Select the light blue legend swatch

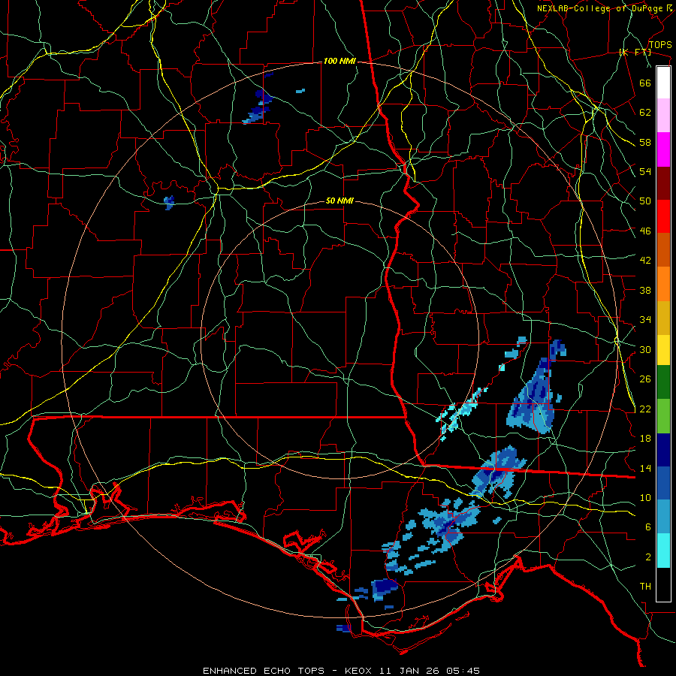tap(663, 517)
